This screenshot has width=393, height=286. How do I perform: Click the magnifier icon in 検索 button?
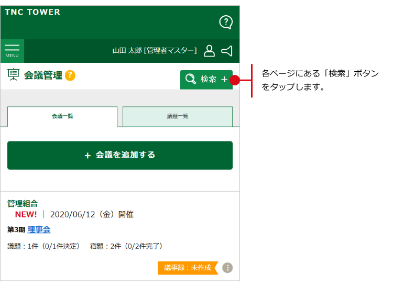click(x=191, y=79)
